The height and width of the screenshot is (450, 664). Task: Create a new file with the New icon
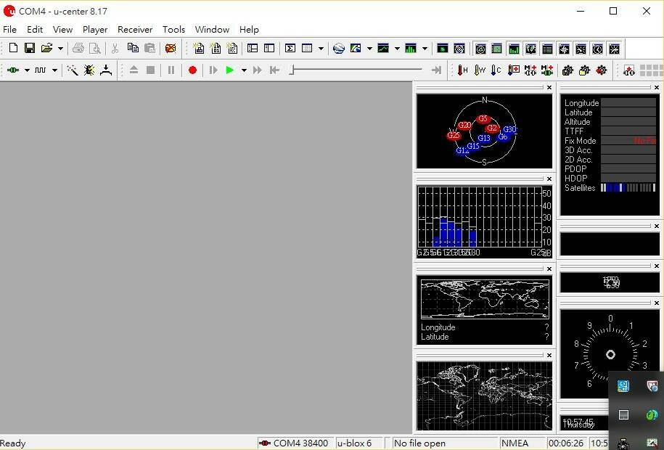click(x=13, y=49)
